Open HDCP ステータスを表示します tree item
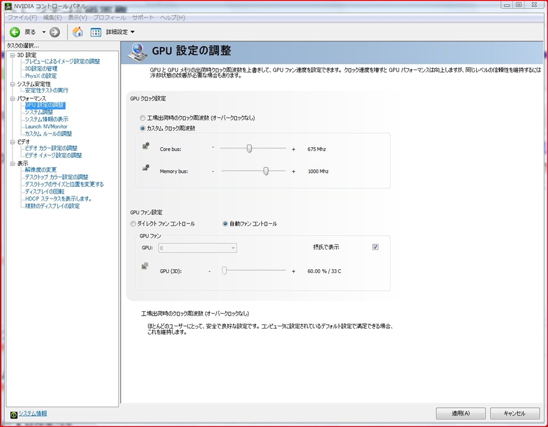 [x=58, y=199]
